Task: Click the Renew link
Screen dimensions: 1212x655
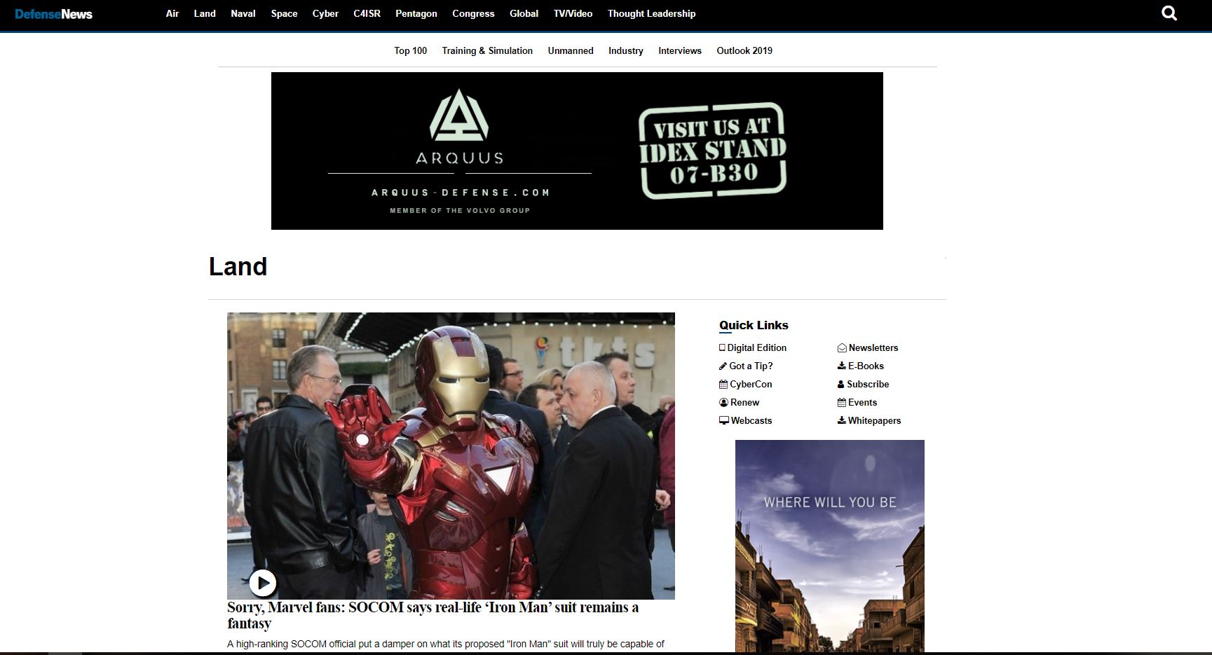Action: tap(744, 402)
